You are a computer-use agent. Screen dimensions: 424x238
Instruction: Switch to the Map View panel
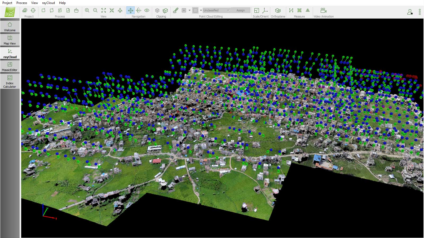[10, 40]
